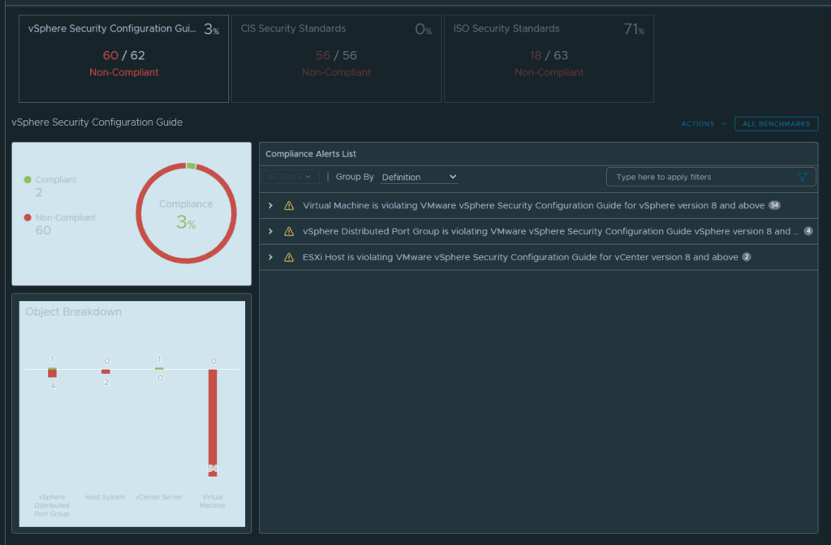Viewport: 831px width, 545px height.
Task: Click the 60 / 62 count on vSphere card
Action: (x=123, y=56)
